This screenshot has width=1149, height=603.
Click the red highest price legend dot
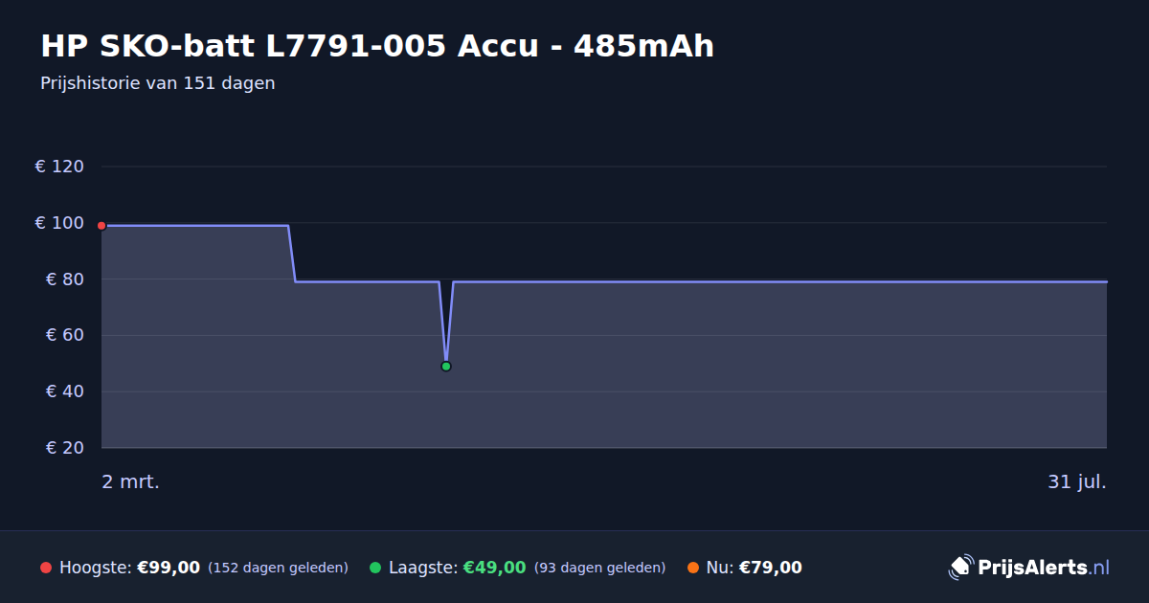(x=46, y=568)
